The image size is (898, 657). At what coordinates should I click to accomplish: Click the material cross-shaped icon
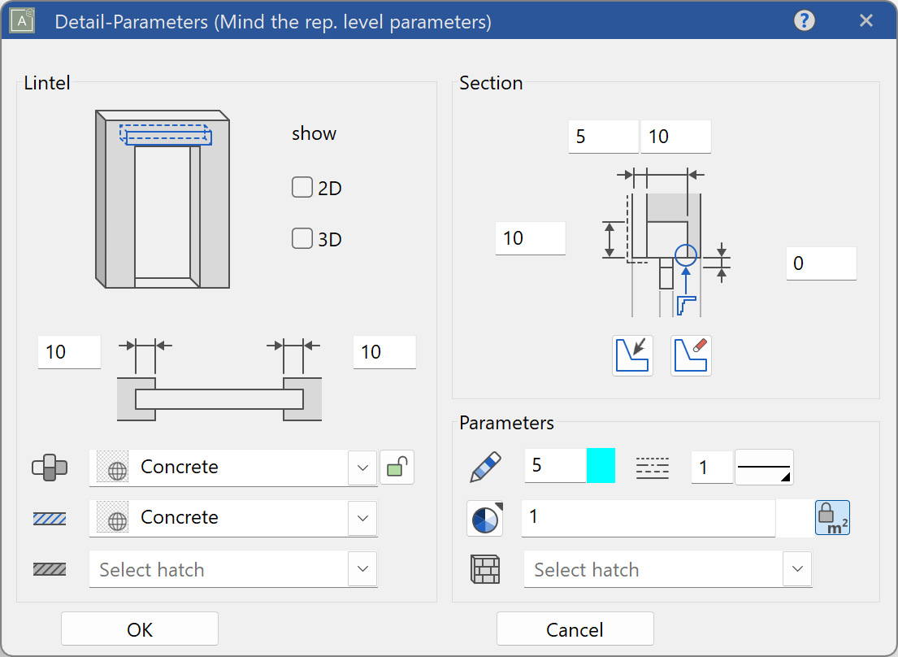click(50, 468)
